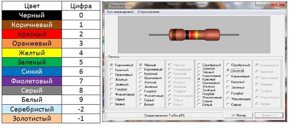Choose Жёлтый in the first band column
The width and height of the screenshot is (298, 128).
(112, 80)
